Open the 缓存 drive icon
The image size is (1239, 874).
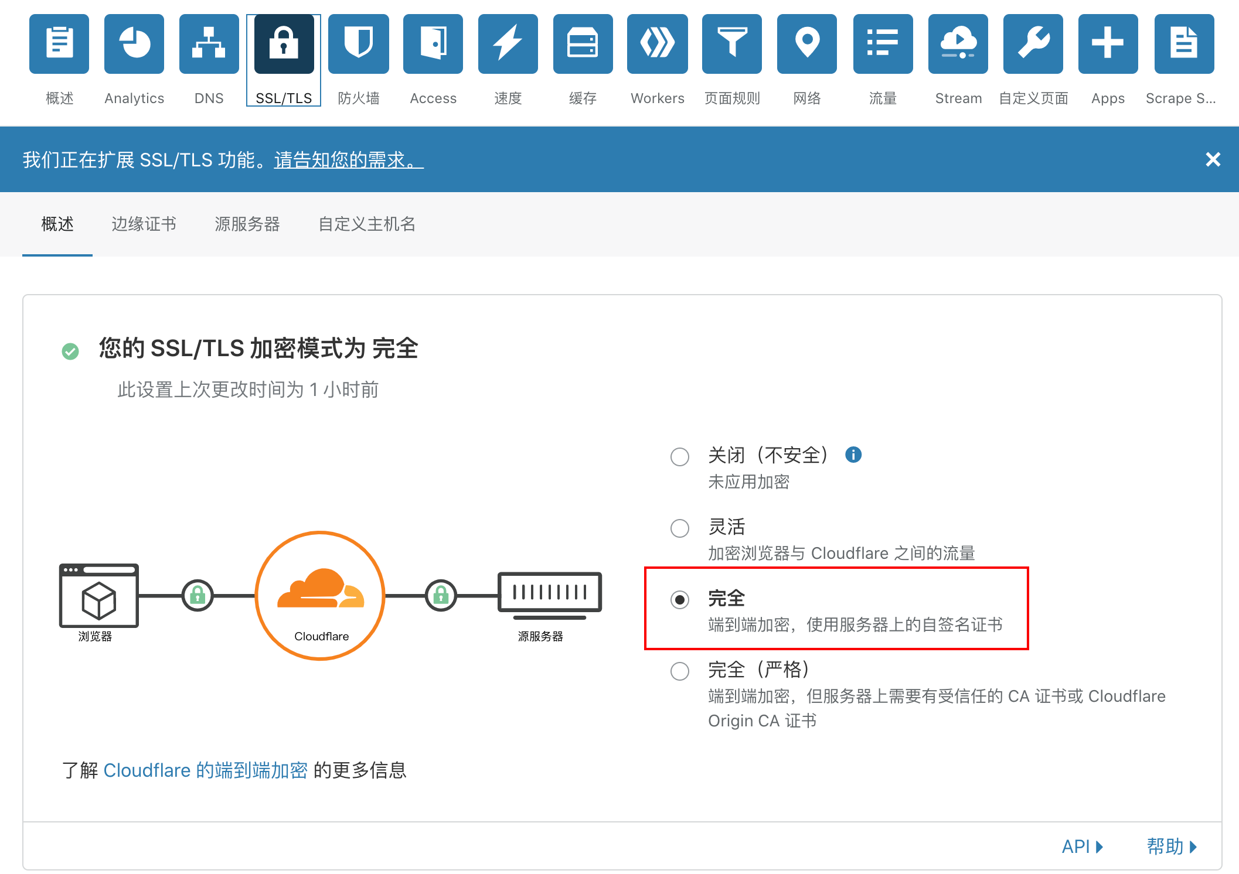[x=583, y=44]
